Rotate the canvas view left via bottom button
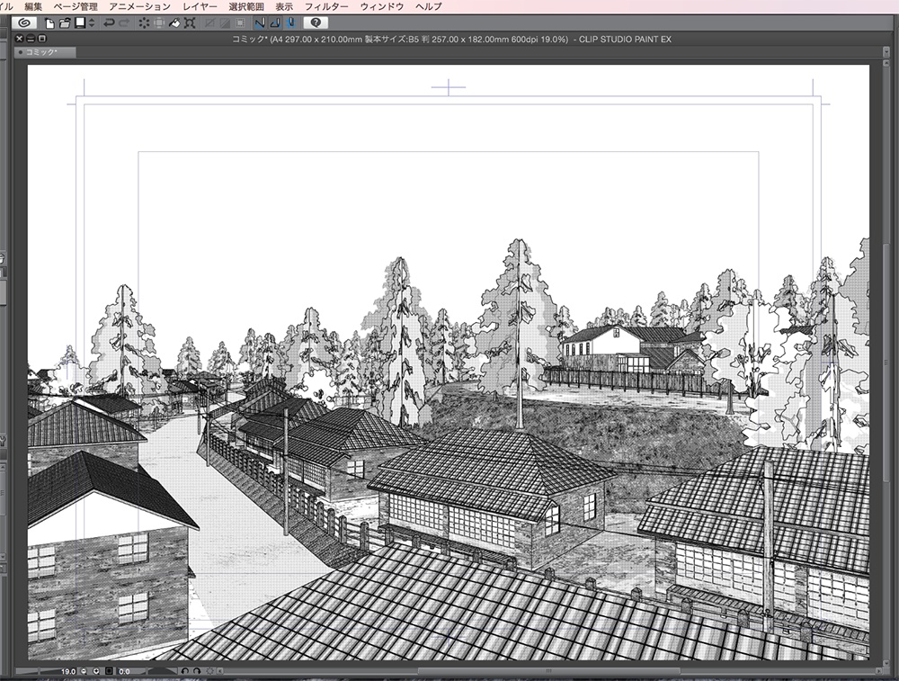The height and width of the screenshot is (681, 899). (x=184, y=670)
